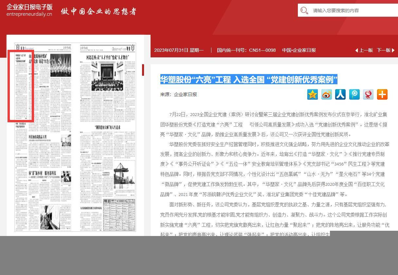
Task: Click the right arrow after 下一版
Action: click(x=393, y=50)
